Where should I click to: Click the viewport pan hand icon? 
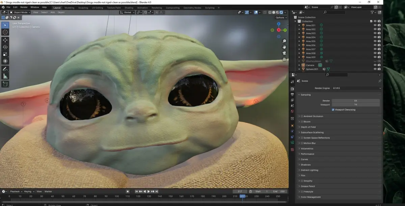284,47
